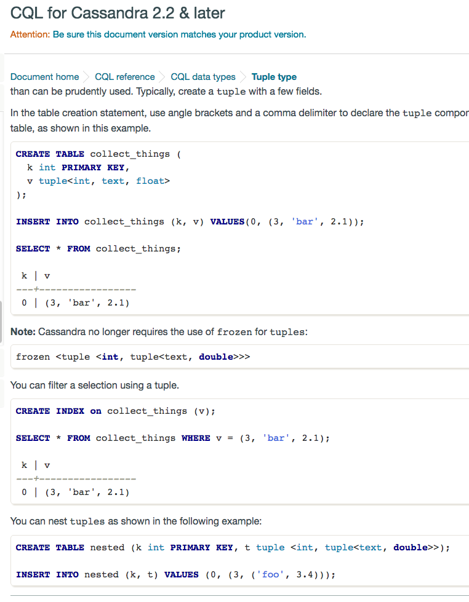Click 'You can nest tuples as shown' sentence
The width and height of the screenshot is (469, 602).
135,521
